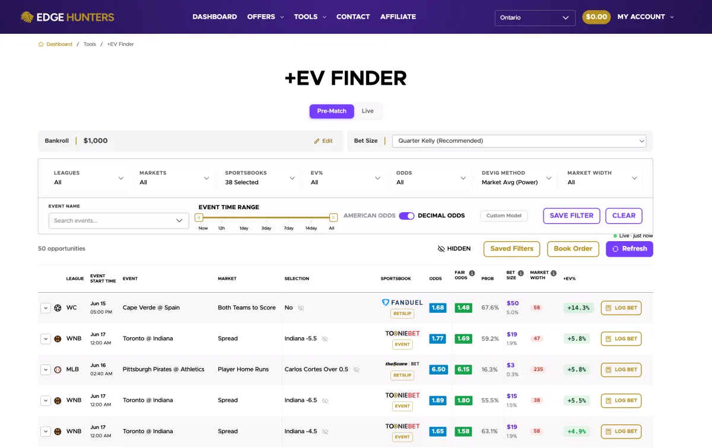Open the Leagues filter dropdown
712x448 pixels.
click(x=88, y=178)
